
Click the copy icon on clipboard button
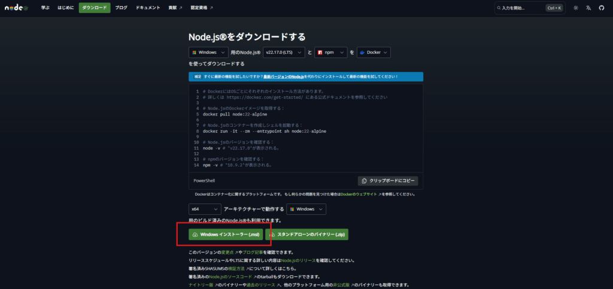[365, 181]
